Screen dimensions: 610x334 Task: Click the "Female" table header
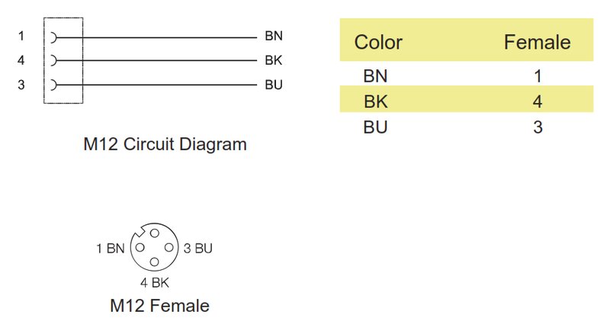click(537, 42)
